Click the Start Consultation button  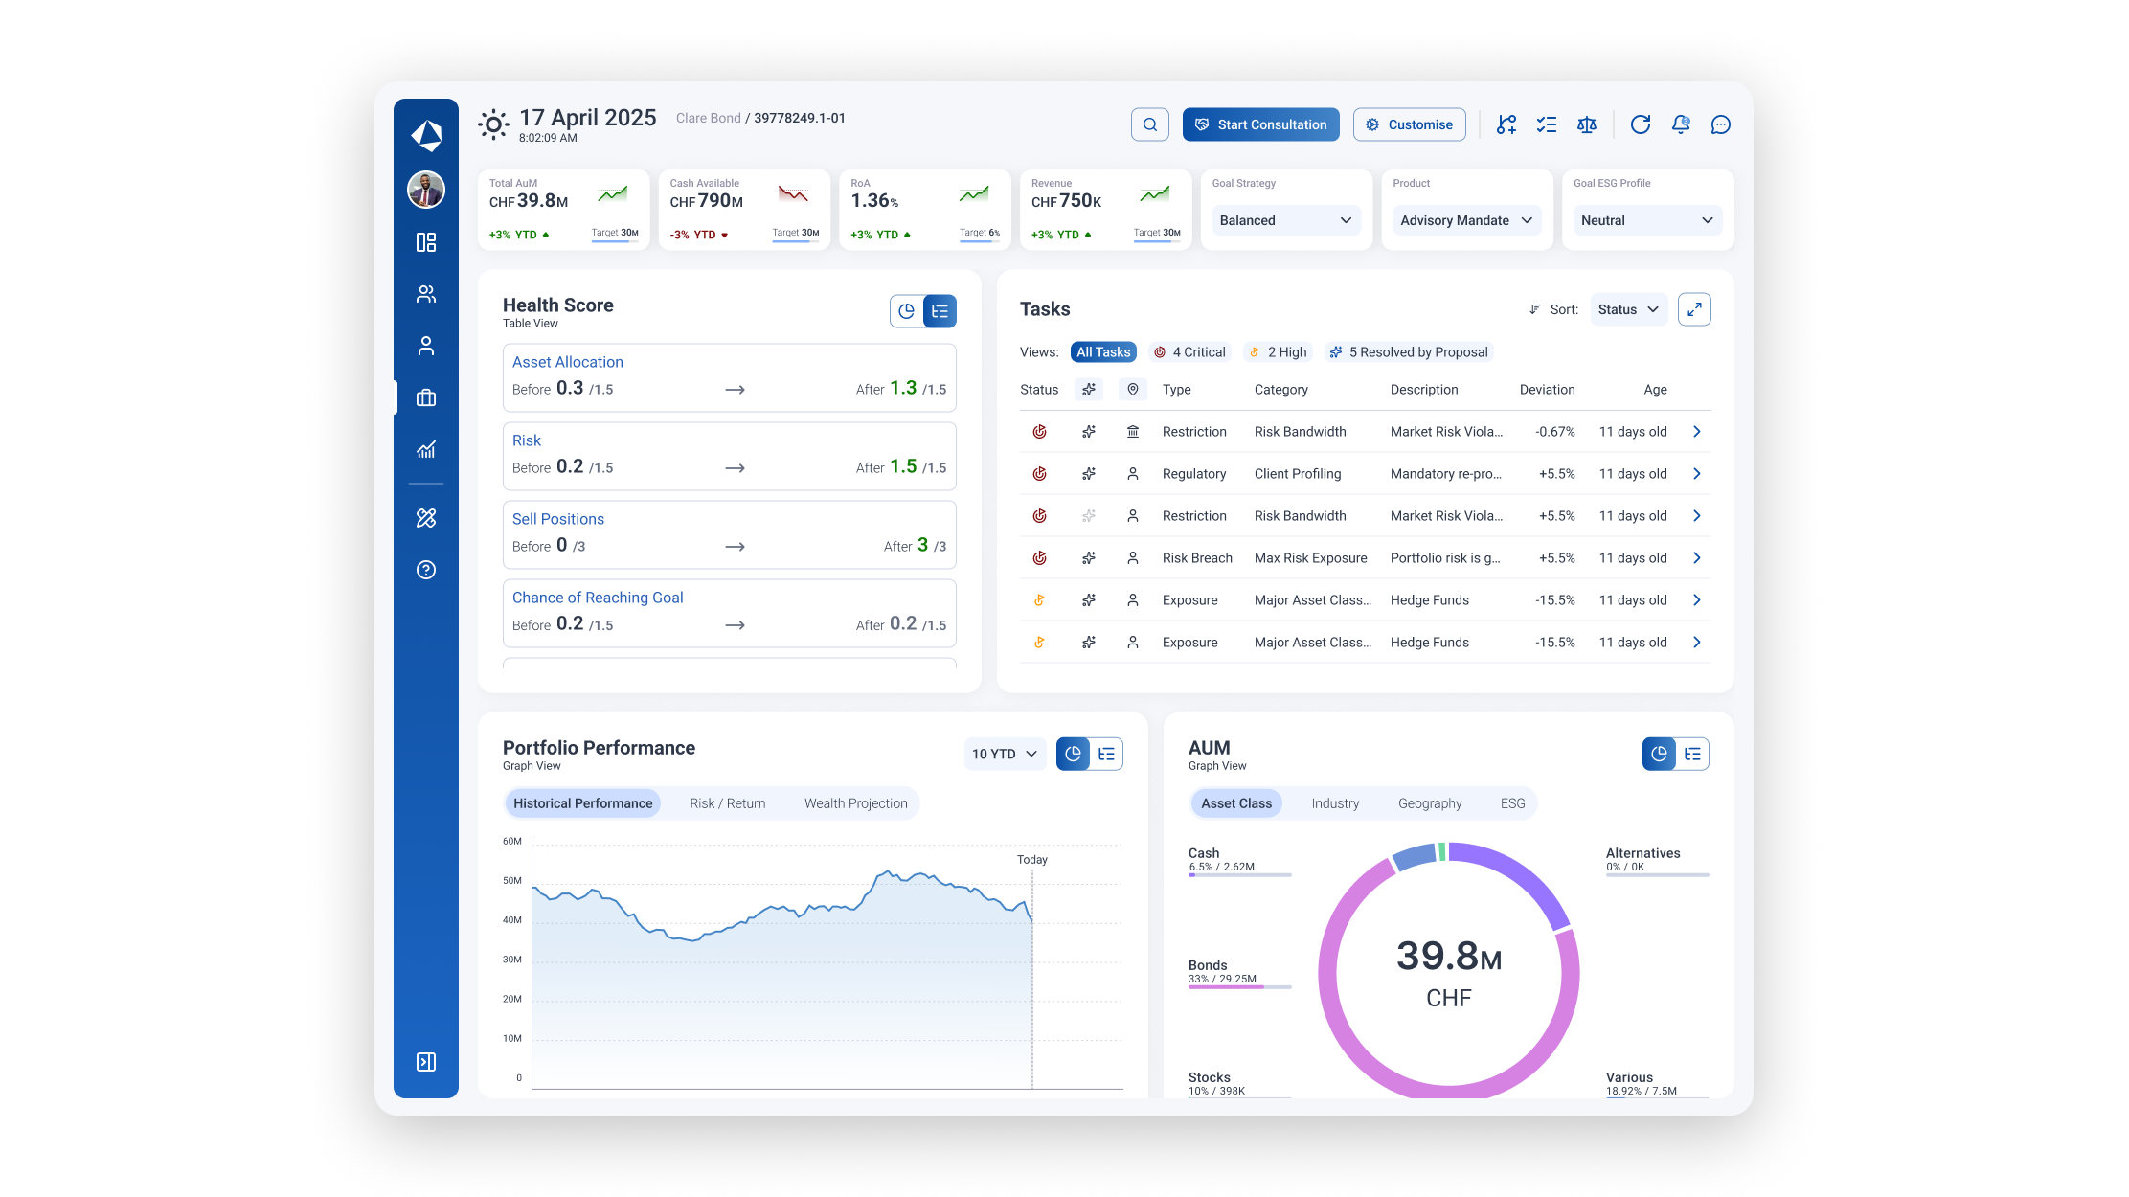click(1260, 124)
